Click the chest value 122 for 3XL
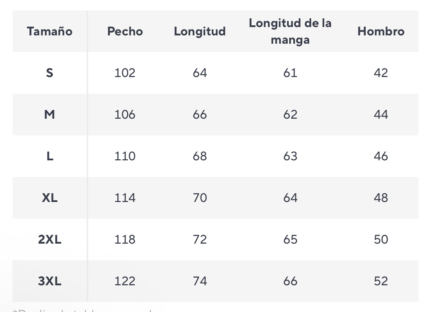The height and width of the screenshot is (312, 431). click(125, 281)
